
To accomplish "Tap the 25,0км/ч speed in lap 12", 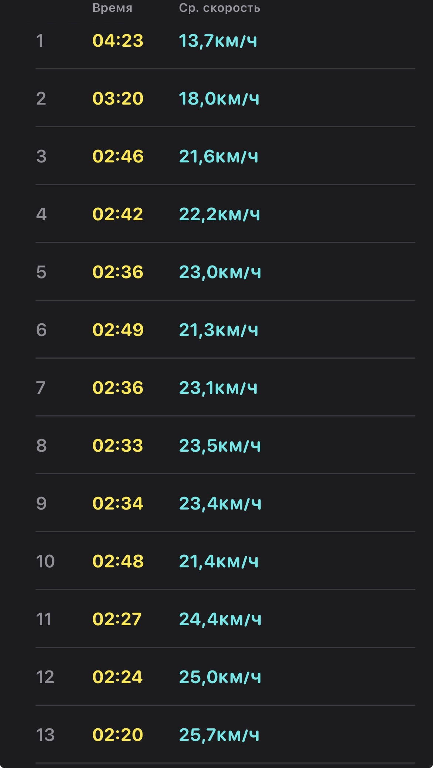I will [220, 677].
